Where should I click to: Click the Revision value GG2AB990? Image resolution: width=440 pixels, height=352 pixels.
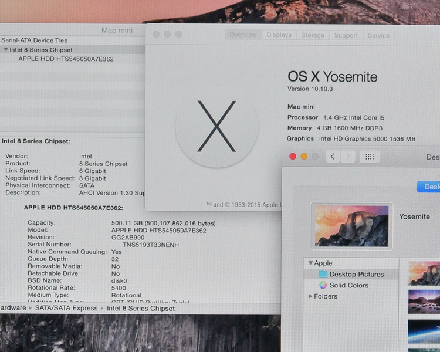128,238
